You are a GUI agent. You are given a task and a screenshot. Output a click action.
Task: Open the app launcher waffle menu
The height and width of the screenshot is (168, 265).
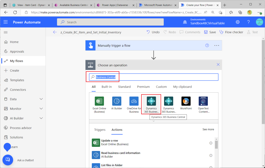coord(6,22)
